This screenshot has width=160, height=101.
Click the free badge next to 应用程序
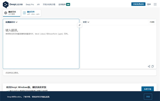pyautogui.click(x=68, y=4)
